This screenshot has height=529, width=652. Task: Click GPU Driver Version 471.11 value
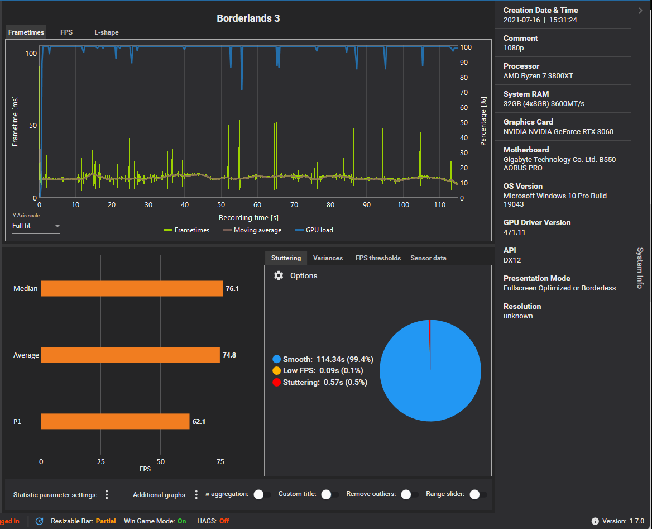click(514, 232)
